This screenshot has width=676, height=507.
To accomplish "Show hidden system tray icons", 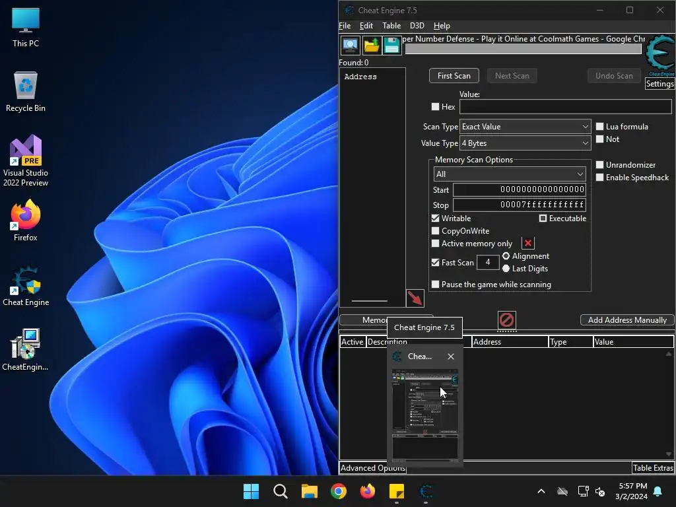I will 541,491.
